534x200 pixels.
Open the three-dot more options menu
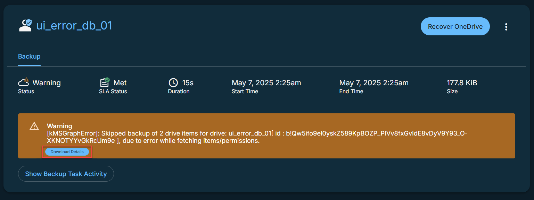(x=506, y=27)
